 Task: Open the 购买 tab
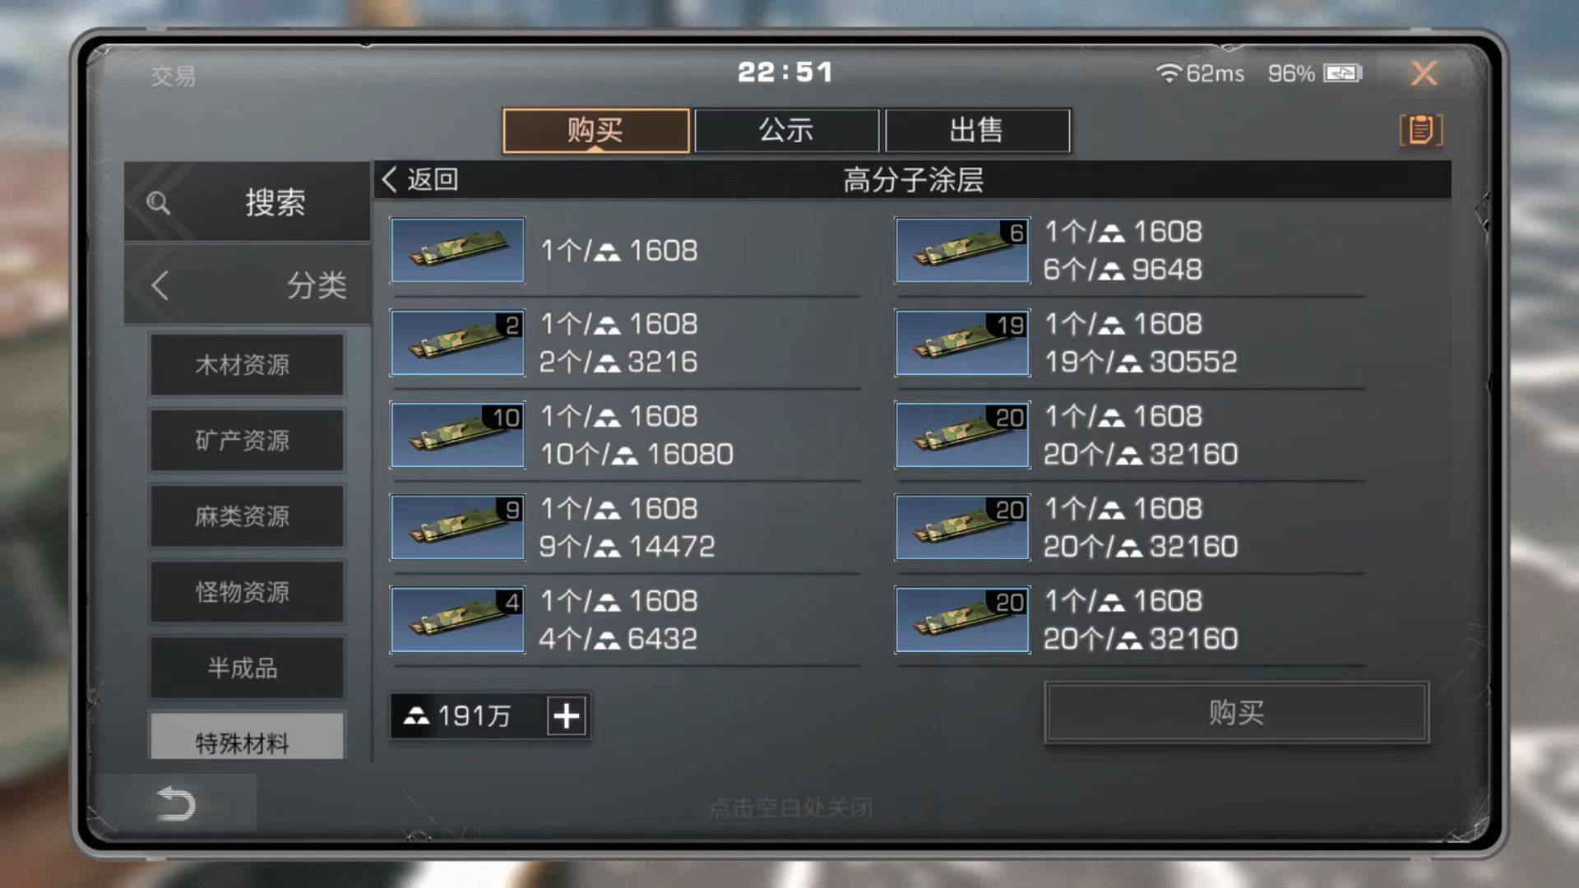click(x=595, y=130)
